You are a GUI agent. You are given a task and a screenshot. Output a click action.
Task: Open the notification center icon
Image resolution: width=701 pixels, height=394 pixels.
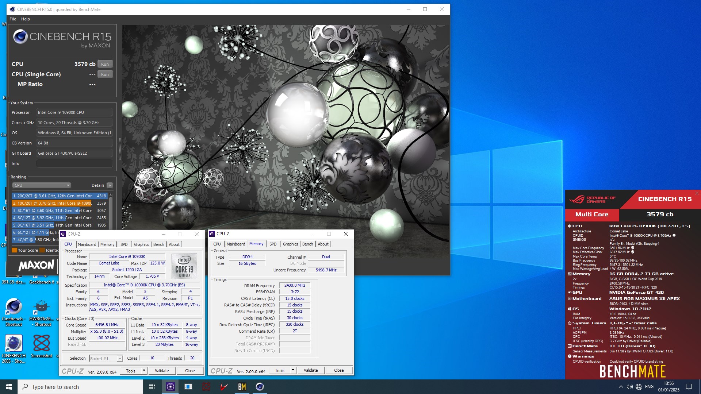[689, 387]
